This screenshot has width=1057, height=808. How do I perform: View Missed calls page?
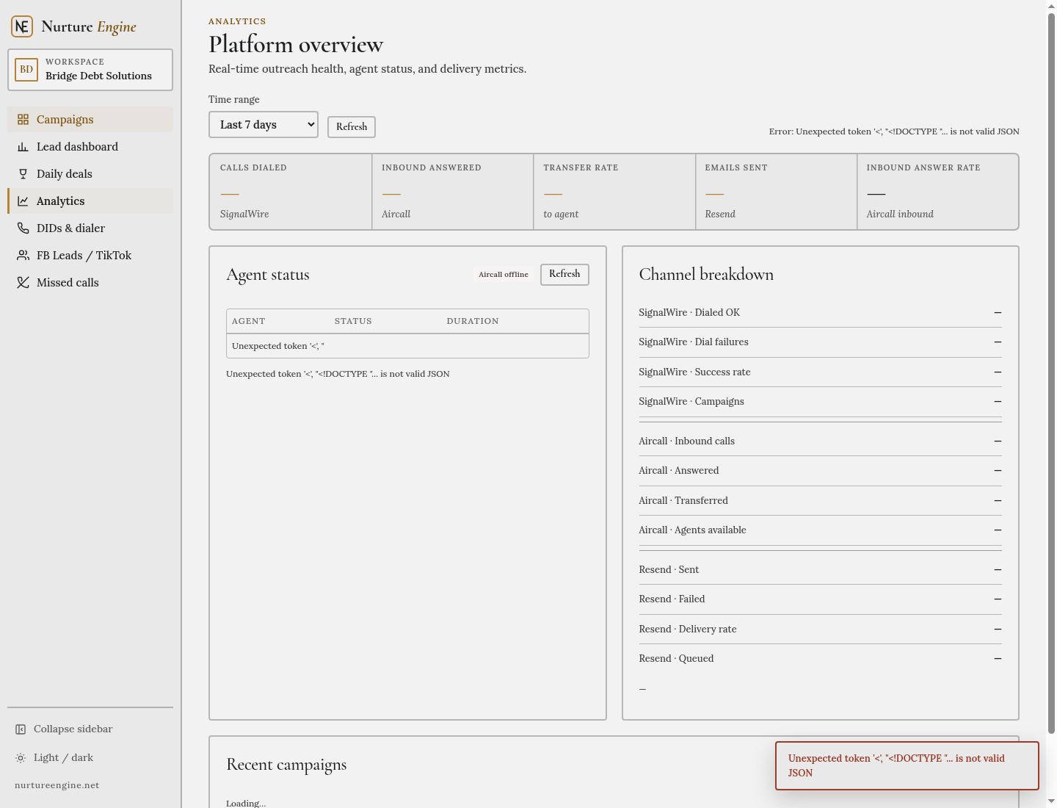click(90, 283)
